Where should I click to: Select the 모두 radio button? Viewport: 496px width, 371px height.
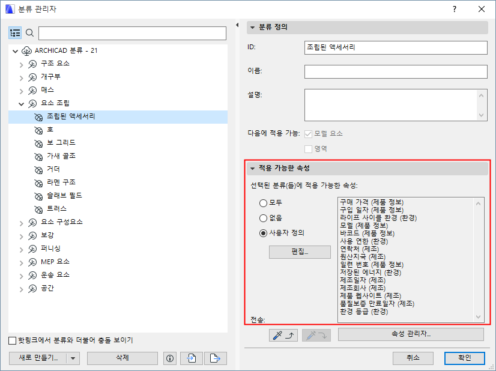pos(263,203)
